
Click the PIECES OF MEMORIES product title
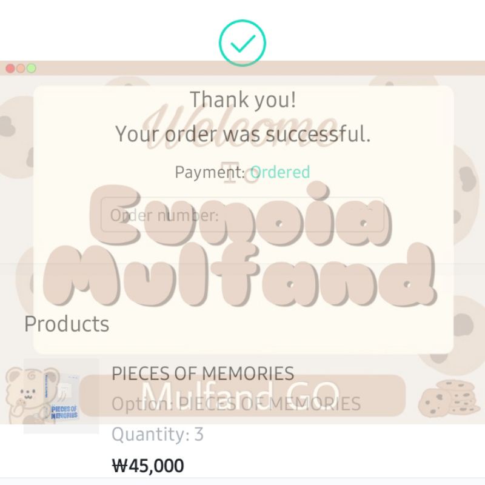202,373
